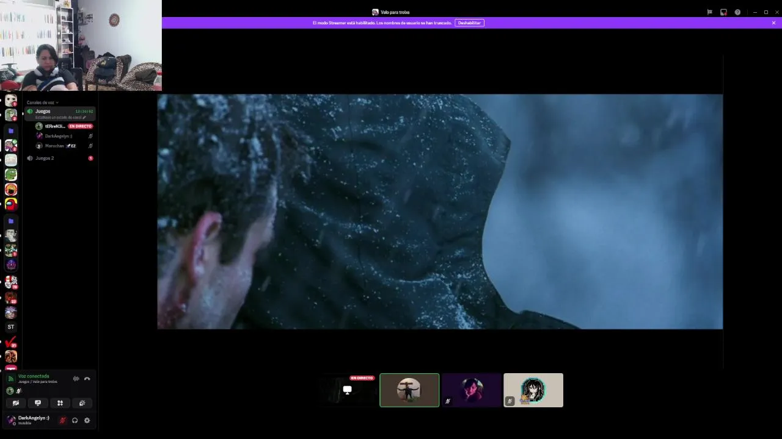This screenshot has height=439, width=782.
Task: Open the activities button in voice panel
Action: coord(60,403)
